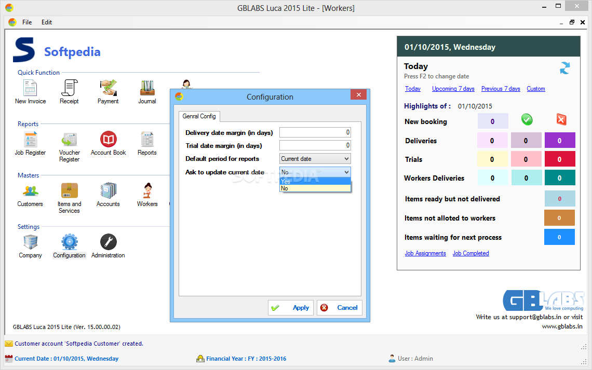Refresh the Today highlights with blue arrows

[565, 68]
